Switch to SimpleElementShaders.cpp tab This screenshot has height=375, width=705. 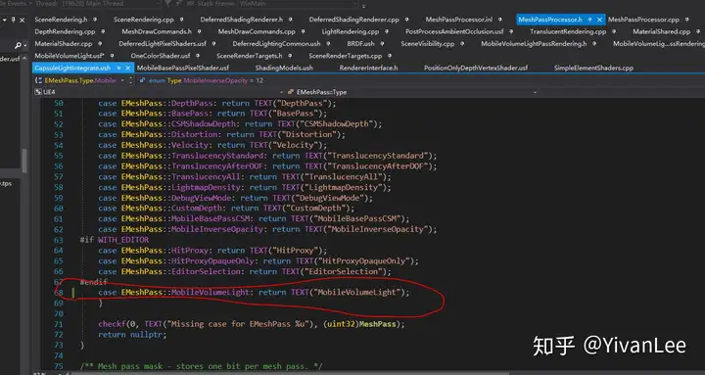(x=593, y=69)
